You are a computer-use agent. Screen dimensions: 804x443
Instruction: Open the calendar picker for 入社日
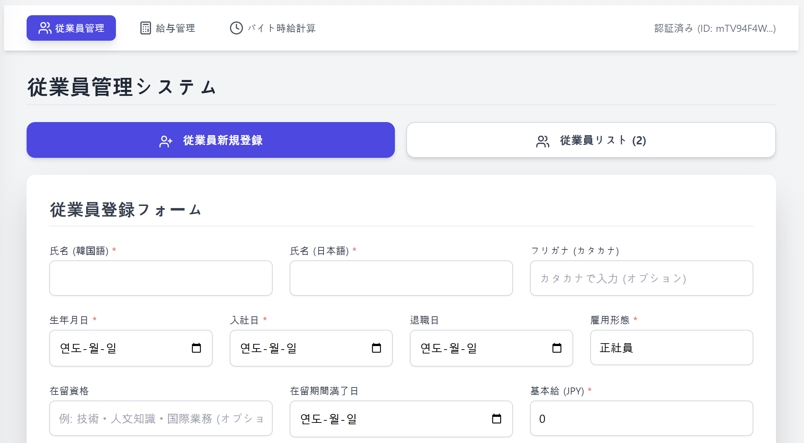(376, 348)
